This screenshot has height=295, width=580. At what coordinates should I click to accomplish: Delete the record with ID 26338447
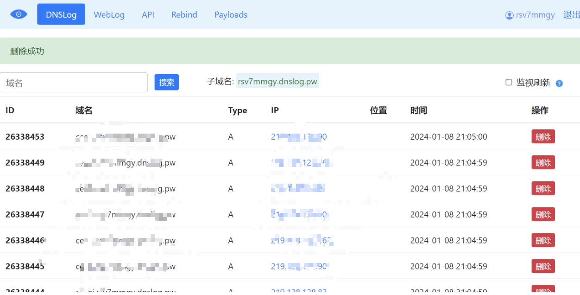click(x=543, y=215)
